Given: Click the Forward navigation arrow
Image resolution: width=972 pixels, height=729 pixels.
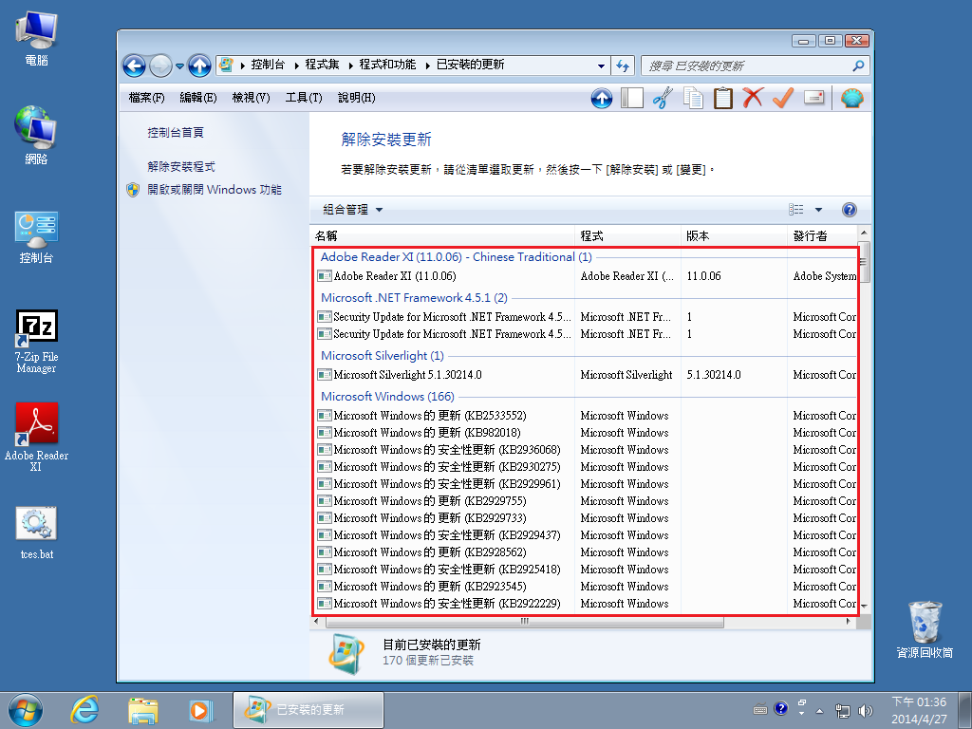Looking at the screenshot, I should (x=160, y=65).
